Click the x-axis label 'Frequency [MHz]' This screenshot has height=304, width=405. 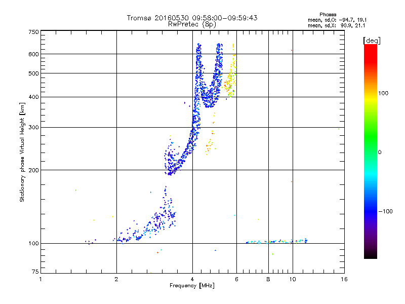tap(192, 286)
